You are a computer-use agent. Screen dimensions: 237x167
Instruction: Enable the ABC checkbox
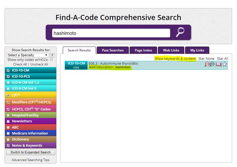pyautogui.click(x=8, y=127)
